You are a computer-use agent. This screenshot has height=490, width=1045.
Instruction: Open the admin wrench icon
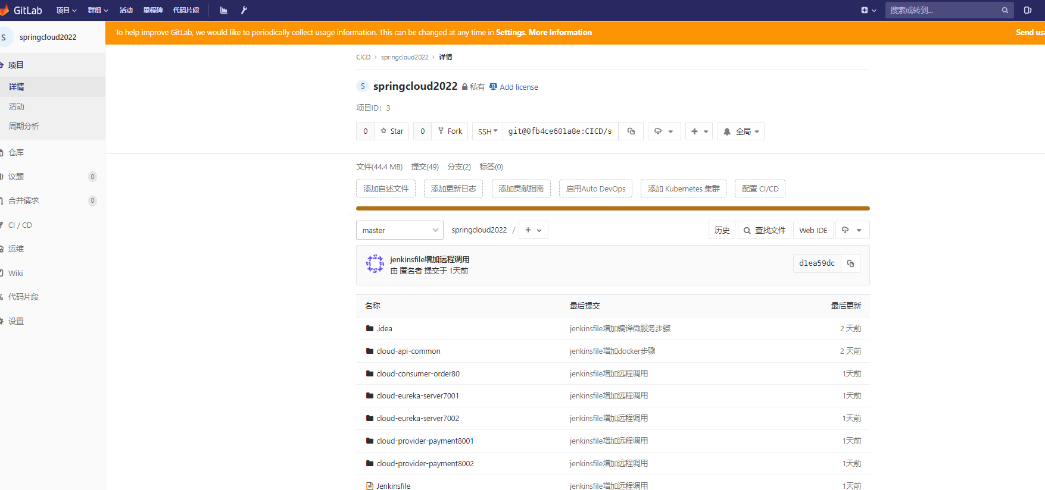coord(244,10)
